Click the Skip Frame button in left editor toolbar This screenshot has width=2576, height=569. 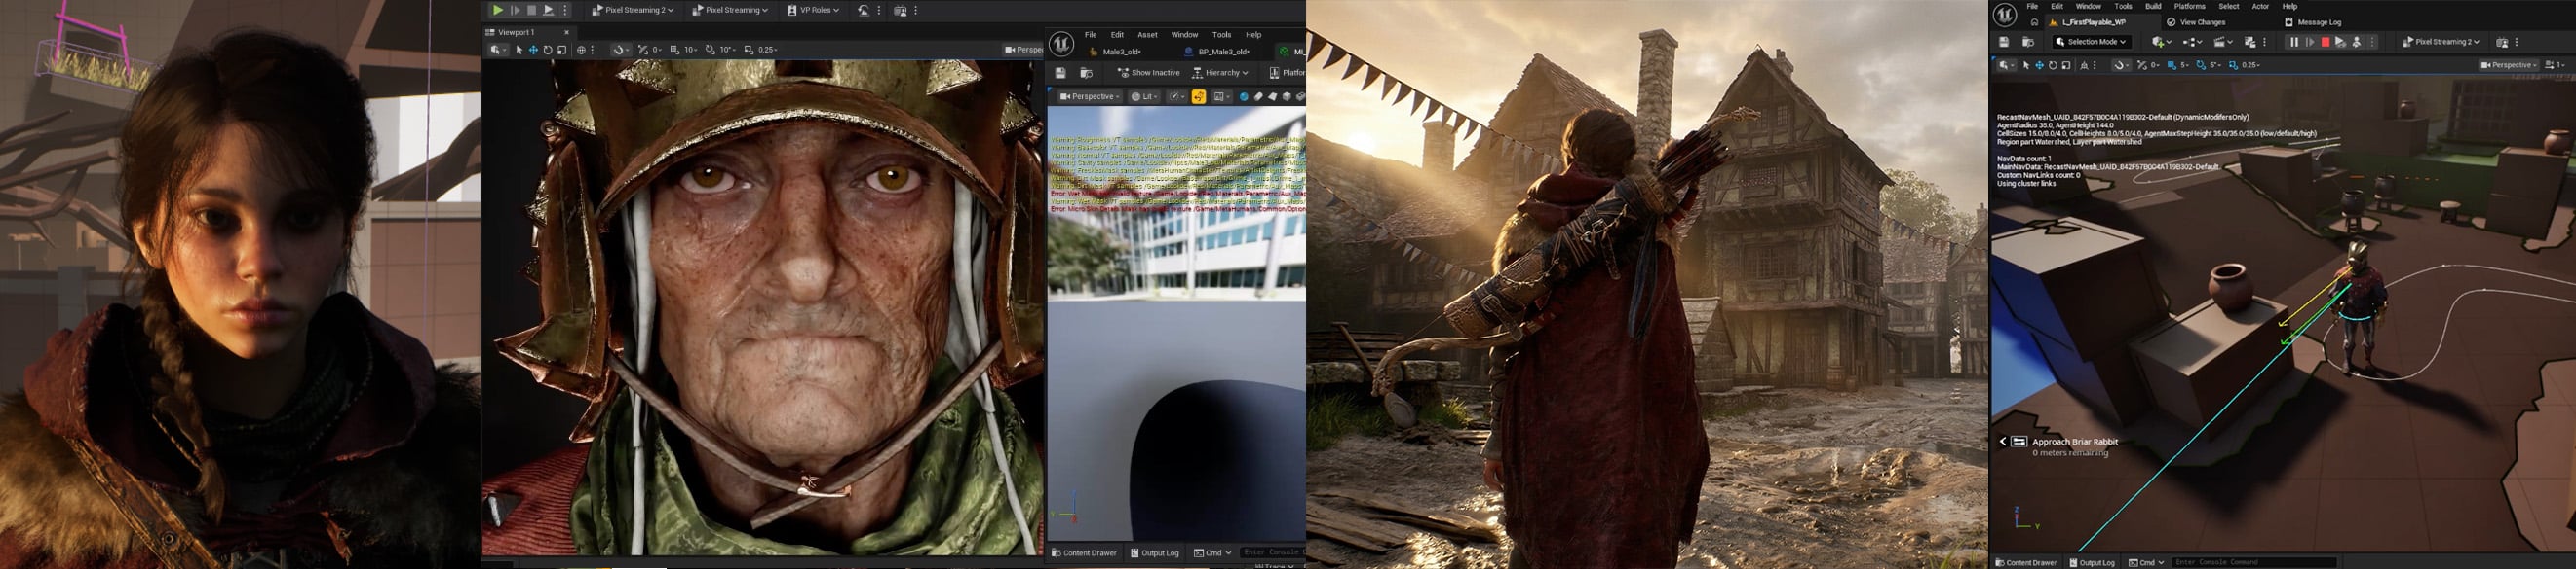pos(515,10)
